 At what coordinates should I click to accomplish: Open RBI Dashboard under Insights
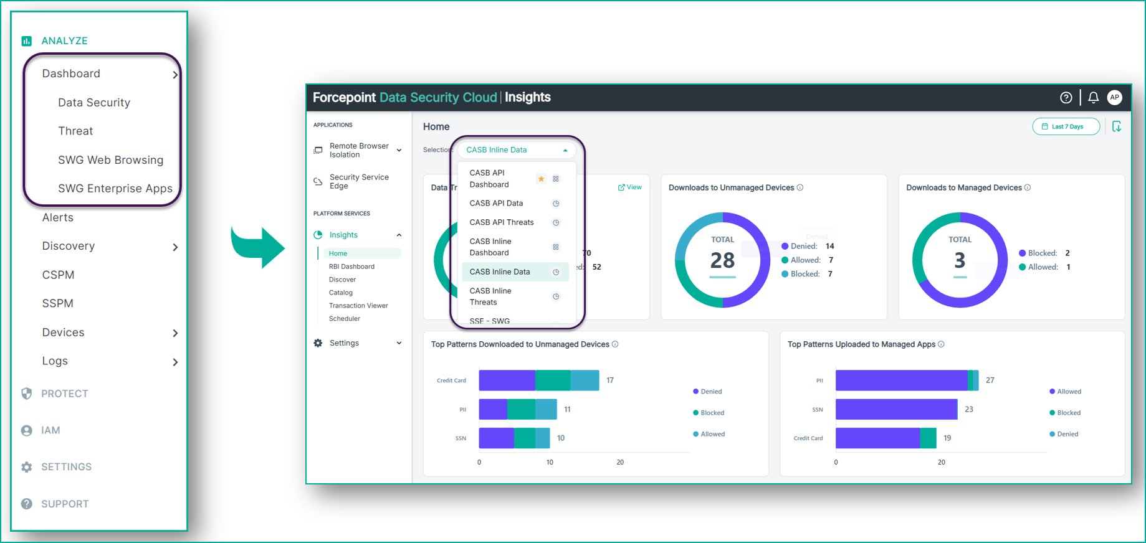[351, 267]
